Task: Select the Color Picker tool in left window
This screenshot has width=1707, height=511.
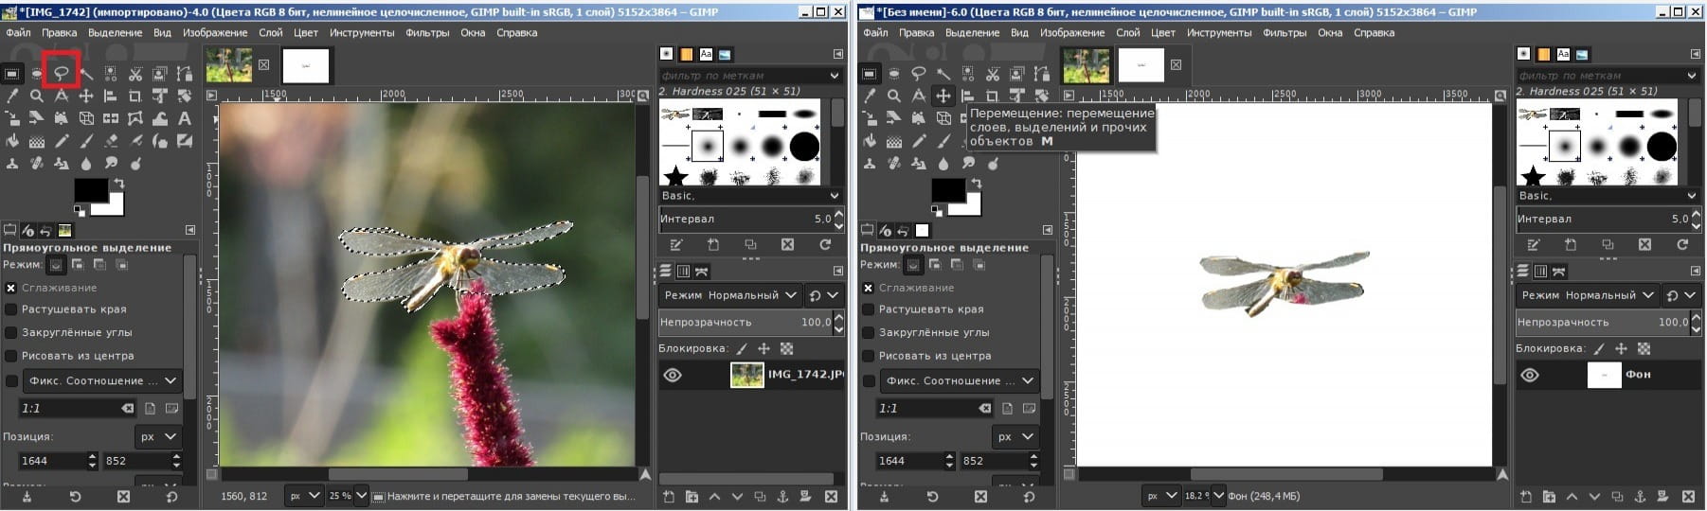Action: pos(12,96)
